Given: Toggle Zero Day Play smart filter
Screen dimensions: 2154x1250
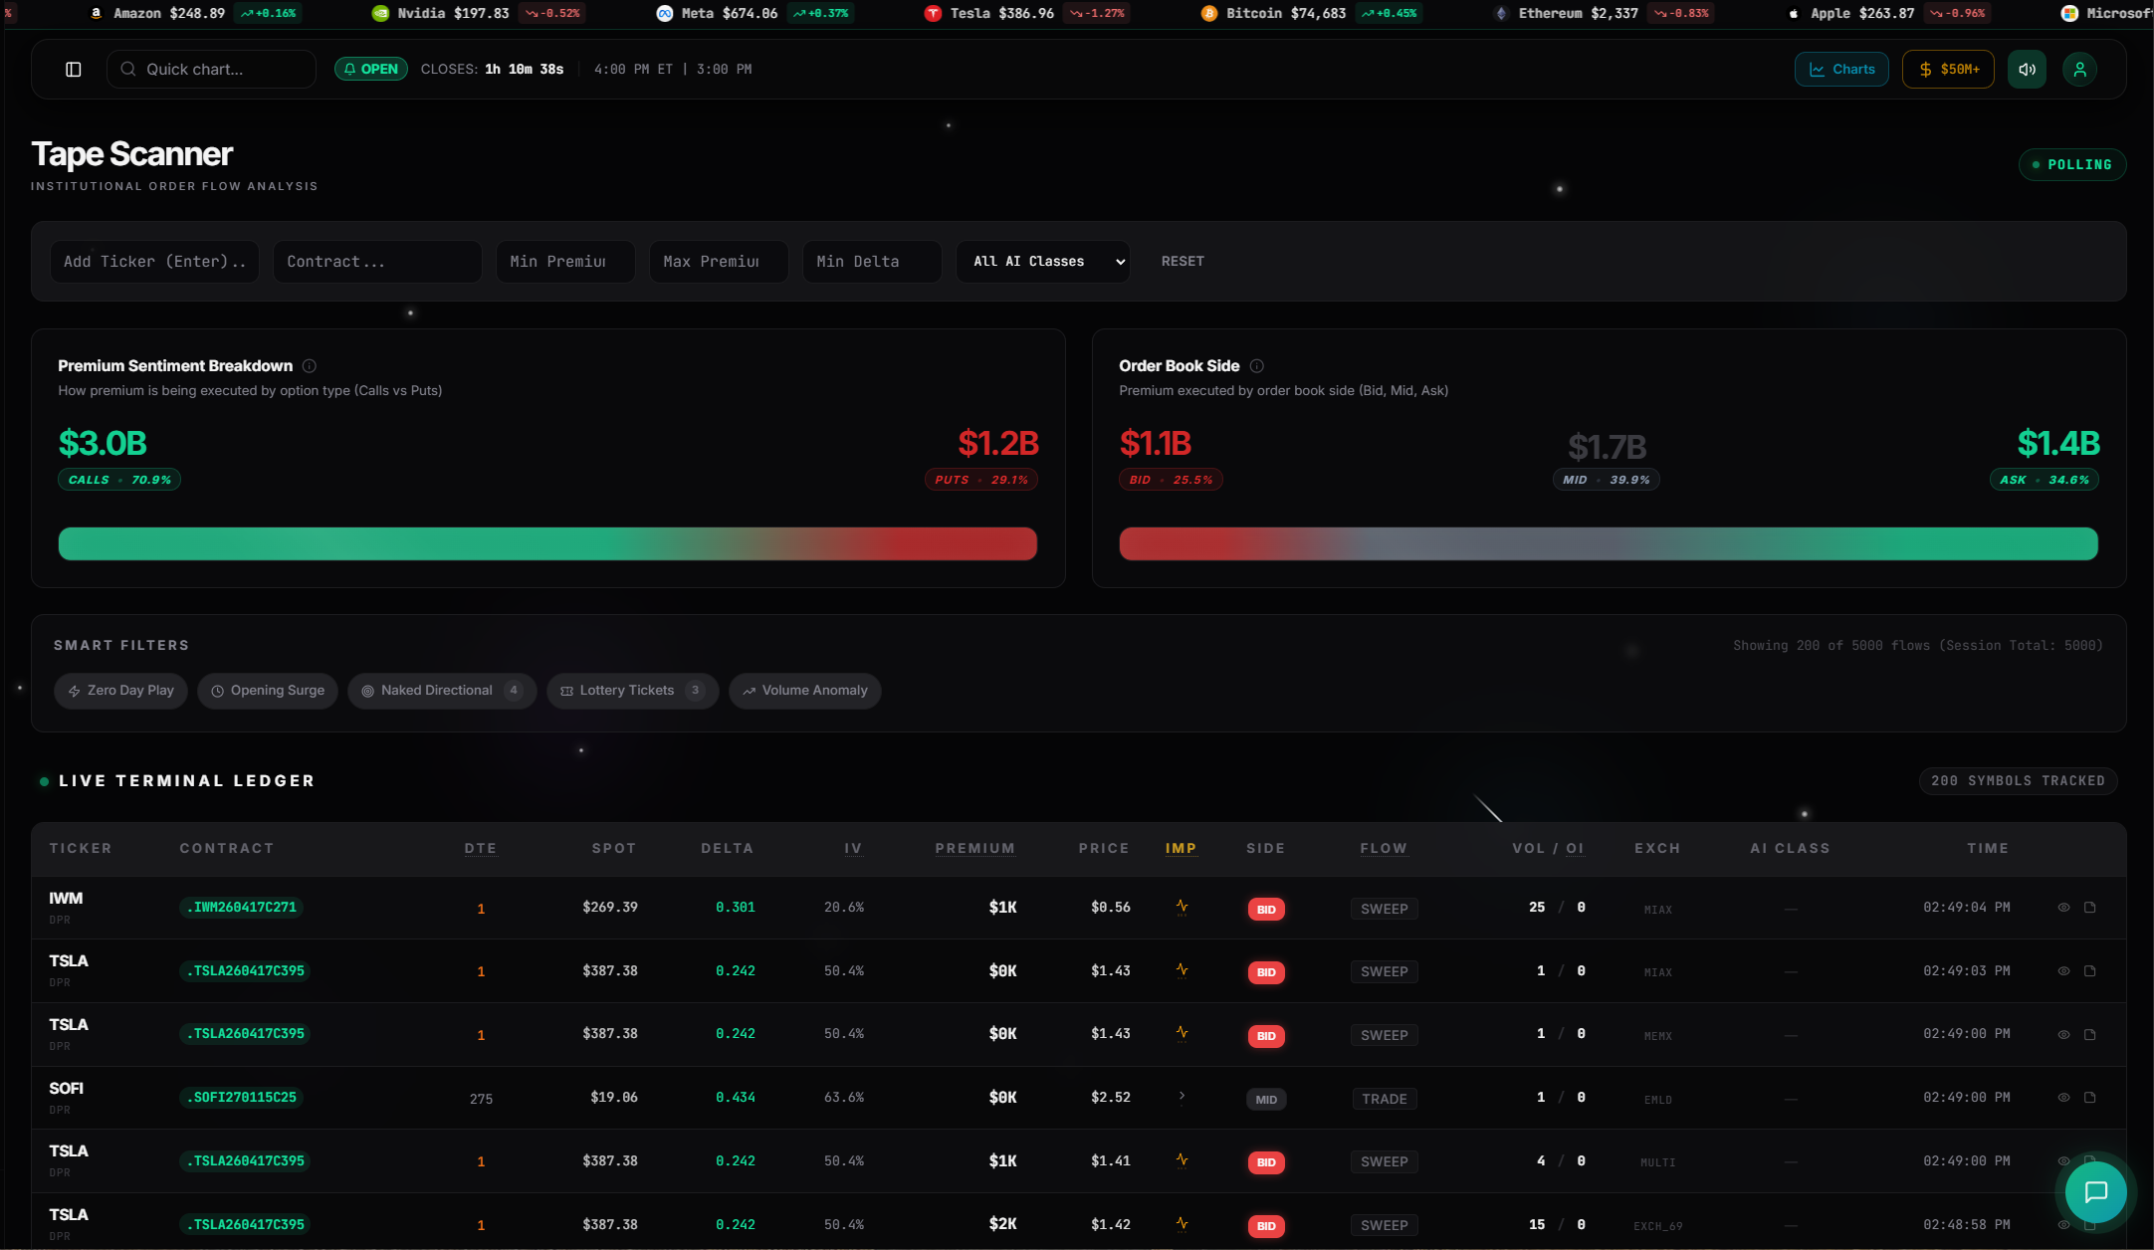Looking at the screenshot, I should (x=120, y=691).
